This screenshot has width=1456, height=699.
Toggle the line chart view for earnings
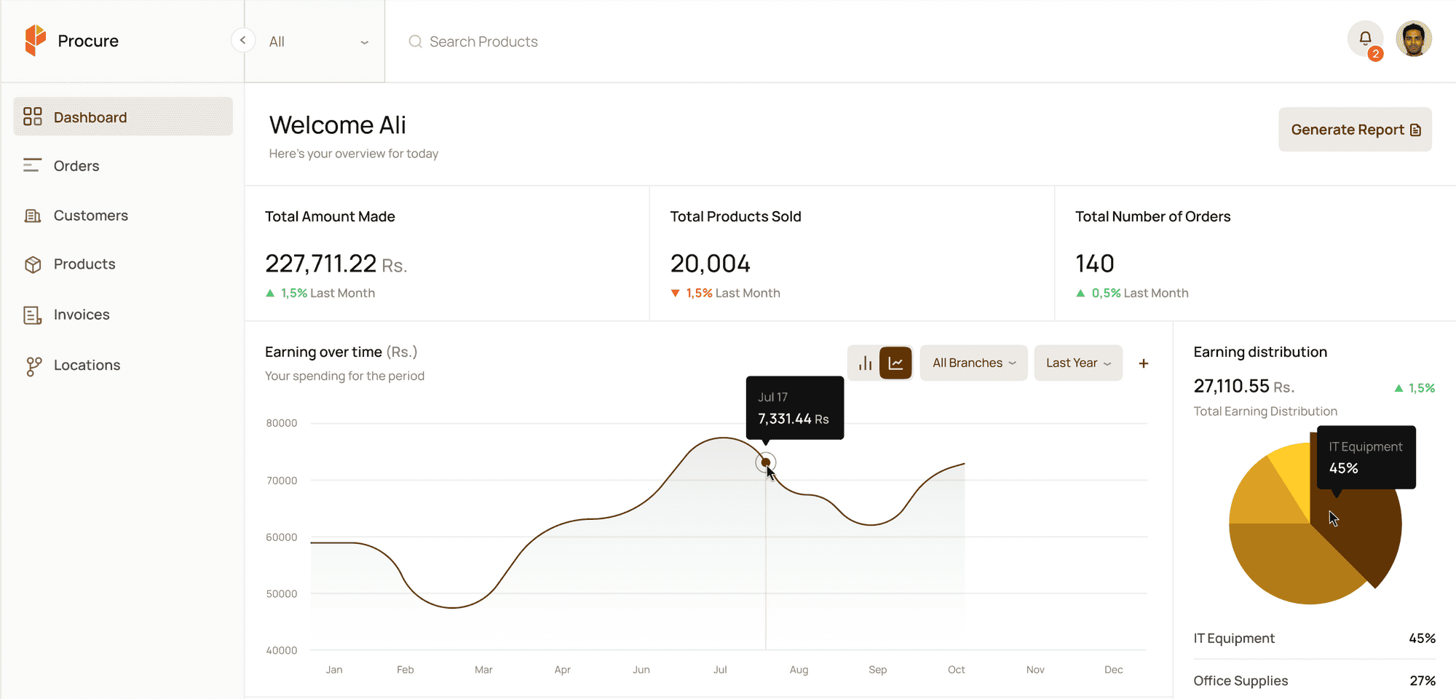click(x=896, y=363)
